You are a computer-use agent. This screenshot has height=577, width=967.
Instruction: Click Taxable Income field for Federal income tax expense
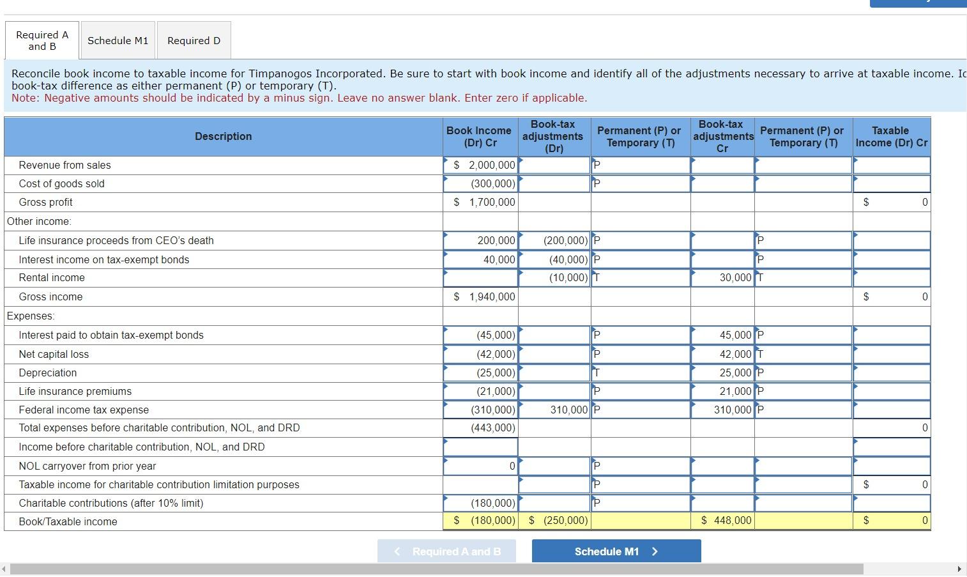coord(892,410)
